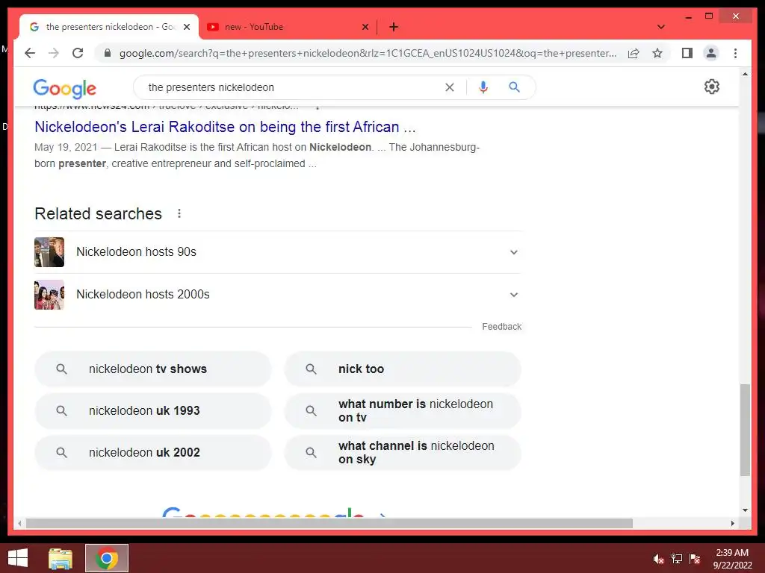Screen dimensions: 765x573
Task: Share this page via address bar icon
Action: pyautogui.click(x=634, y=53)
